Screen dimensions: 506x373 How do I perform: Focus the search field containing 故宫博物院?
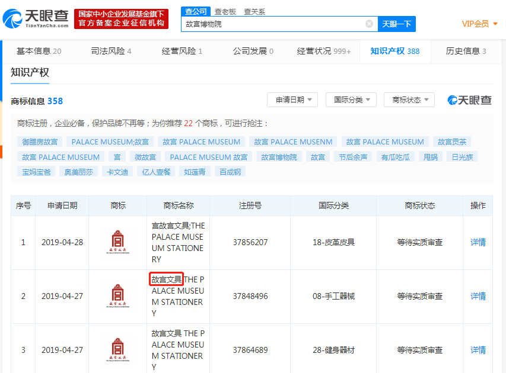(279, 24)
